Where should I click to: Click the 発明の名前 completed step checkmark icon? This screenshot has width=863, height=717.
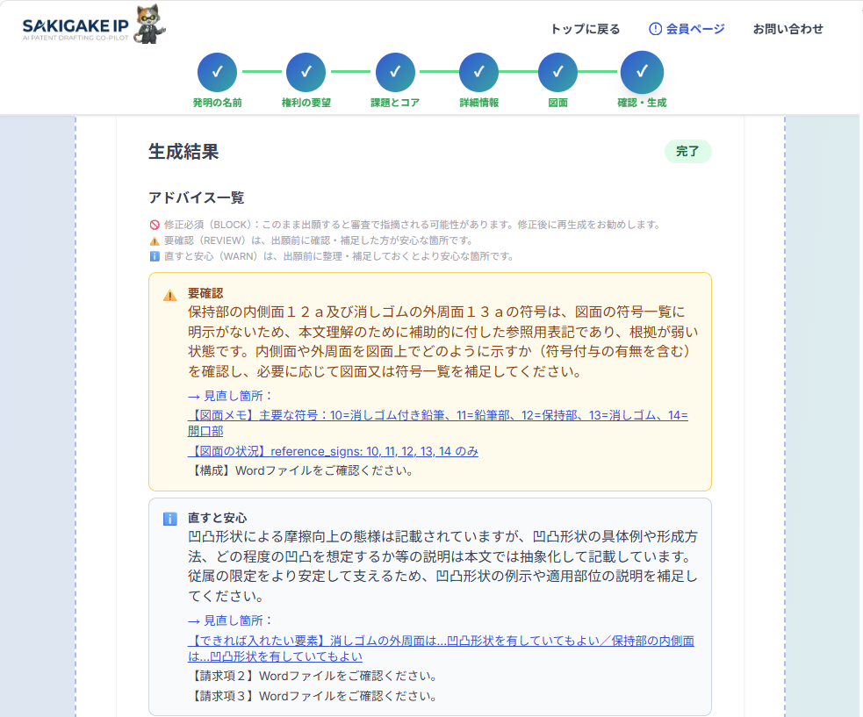click(x=217, y=72)
